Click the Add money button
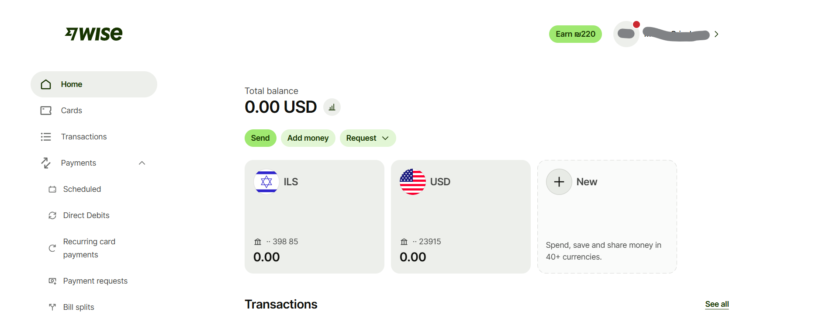The width and height of the screenshot is (816, 319). (x=308, y=138)
